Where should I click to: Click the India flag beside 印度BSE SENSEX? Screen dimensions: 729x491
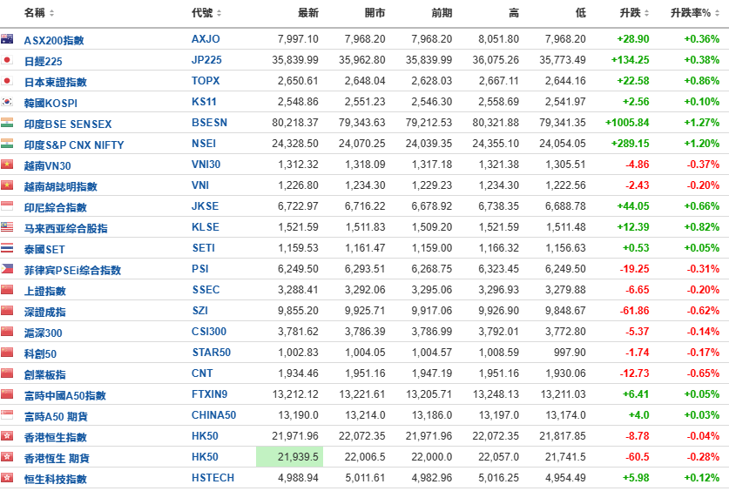(7, 123)
